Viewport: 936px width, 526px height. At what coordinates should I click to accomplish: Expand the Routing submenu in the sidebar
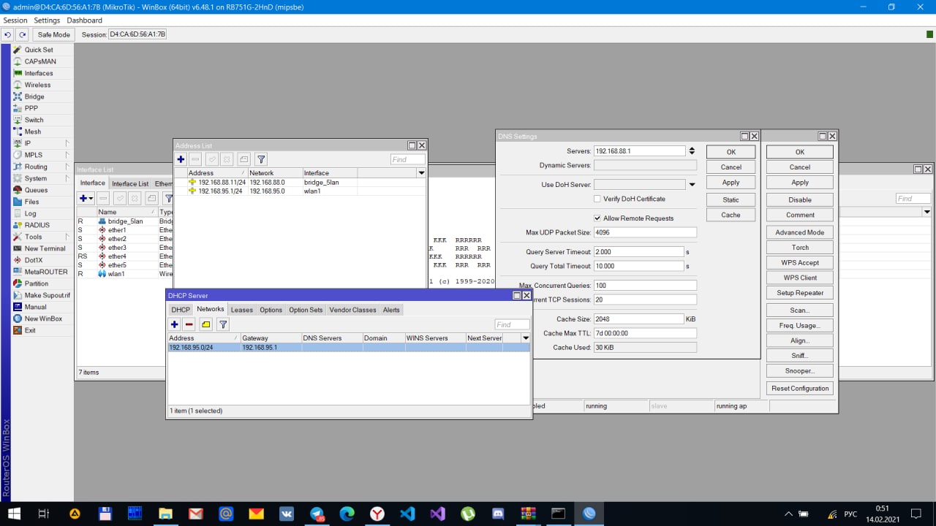click(67, 167)
